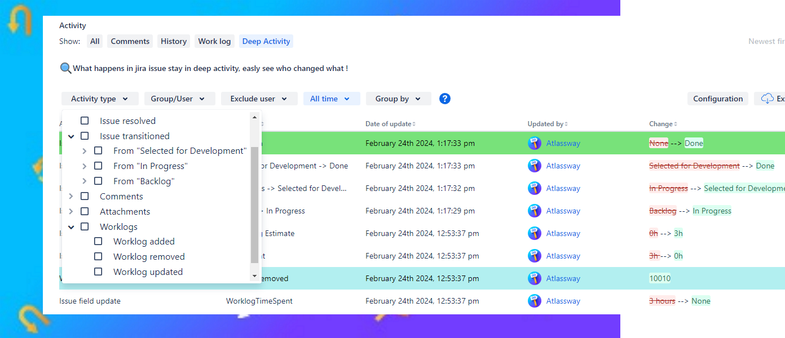
Task: Click Atlassway avatar in None to Done row
Action: tap(535, 143)
